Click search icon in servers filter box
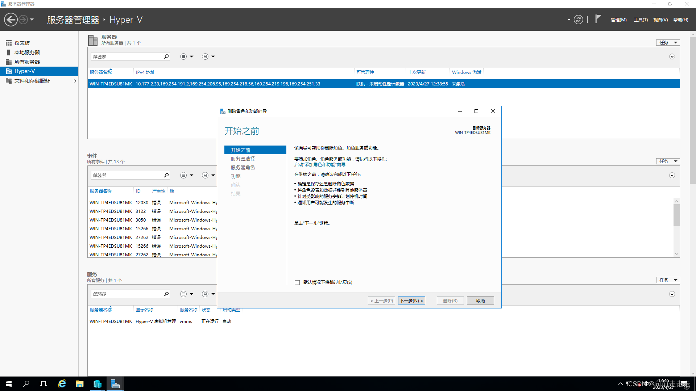Screen dimensions: 696x391 (166, 56)
